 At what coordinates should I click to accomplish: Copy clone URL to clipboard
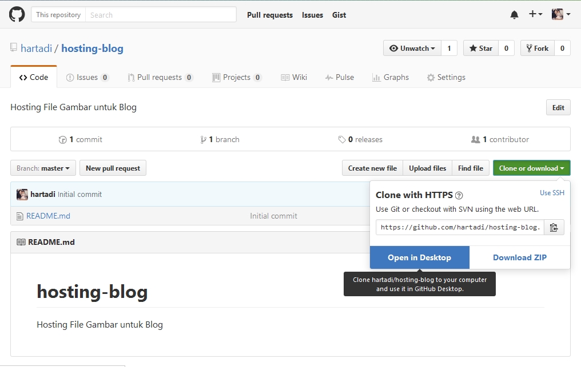click(554, 227)
